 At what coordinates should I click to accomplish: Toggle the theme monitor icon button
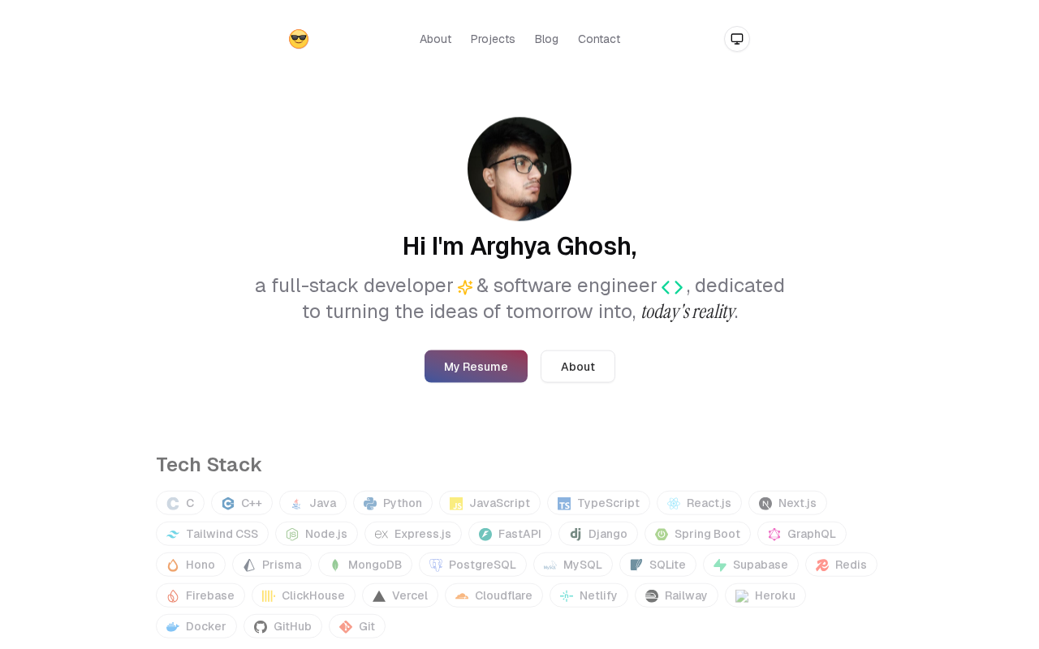coord(737,39)
